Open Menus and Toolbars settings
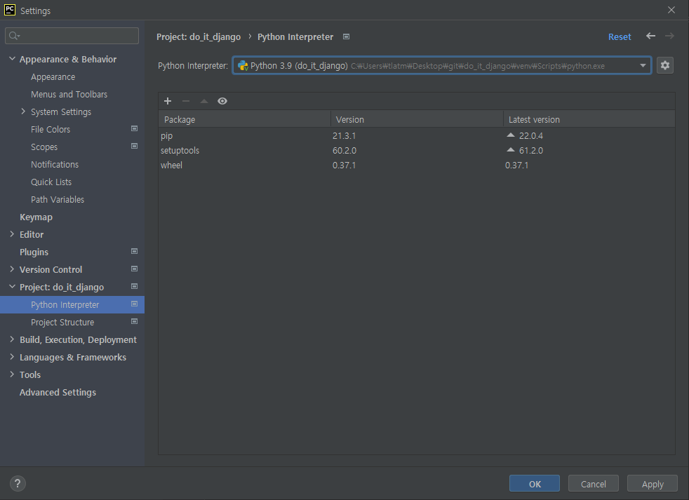 tap(69, 95)
